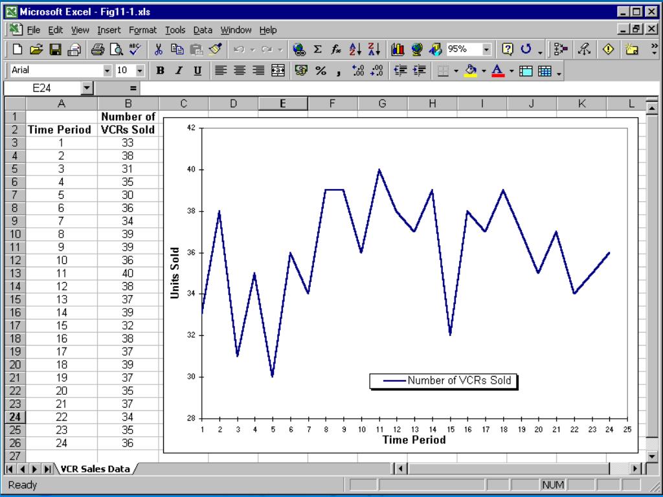Open the Tools menu
The height and width of the screenshot is (497, 663).
[x=175, y=30]
